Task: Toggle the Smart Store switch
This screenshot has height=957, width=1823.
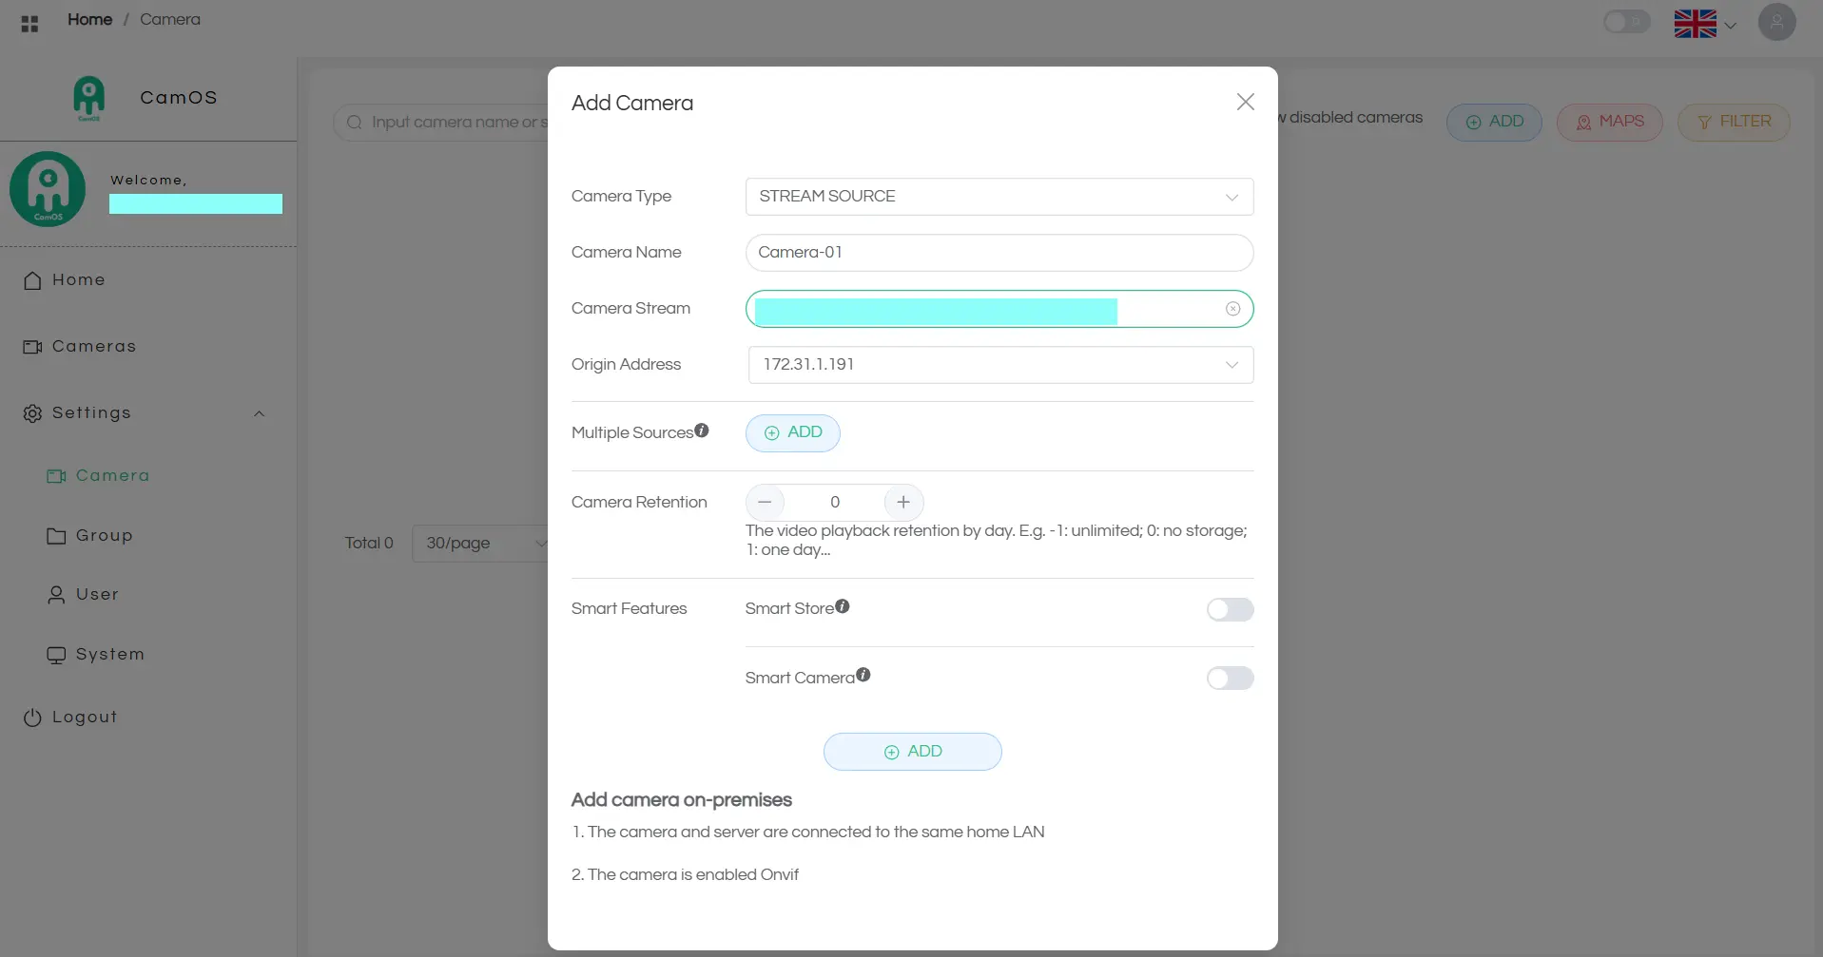Action: coord(1230,609)
